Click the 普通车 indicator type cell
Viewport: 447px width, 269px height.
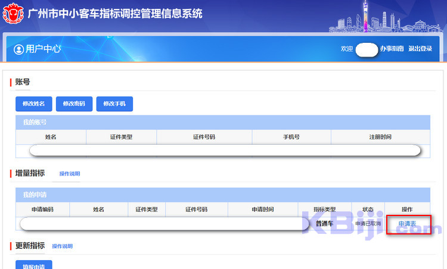pos(324,224)
